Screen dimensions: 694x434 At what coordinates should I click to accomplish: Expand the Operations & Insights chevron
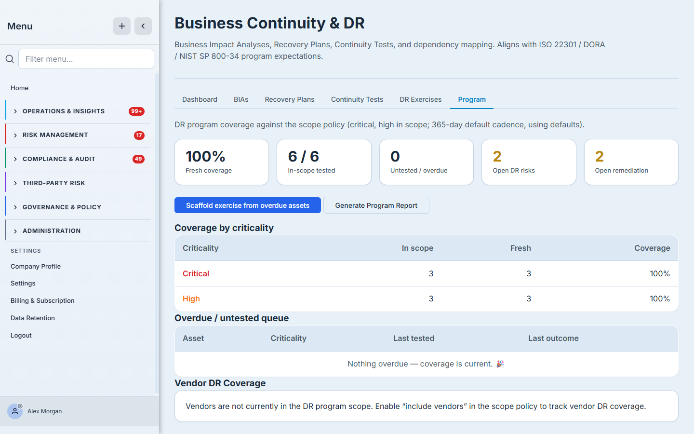pyautogui.click(x=15, y=111)
